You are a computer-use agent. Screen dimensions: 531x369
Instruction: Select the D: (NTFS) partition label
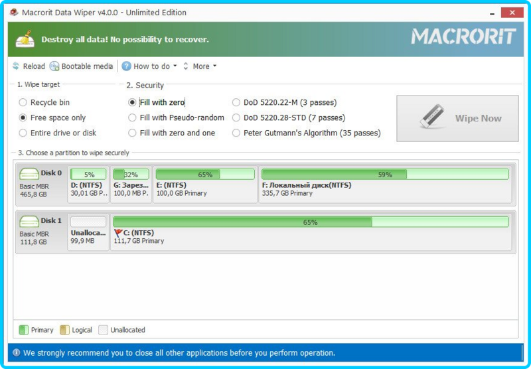(86, 185)
